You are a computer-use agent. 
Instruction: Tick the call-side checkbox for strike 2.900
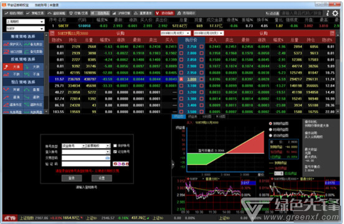click(x=181, y=66)
